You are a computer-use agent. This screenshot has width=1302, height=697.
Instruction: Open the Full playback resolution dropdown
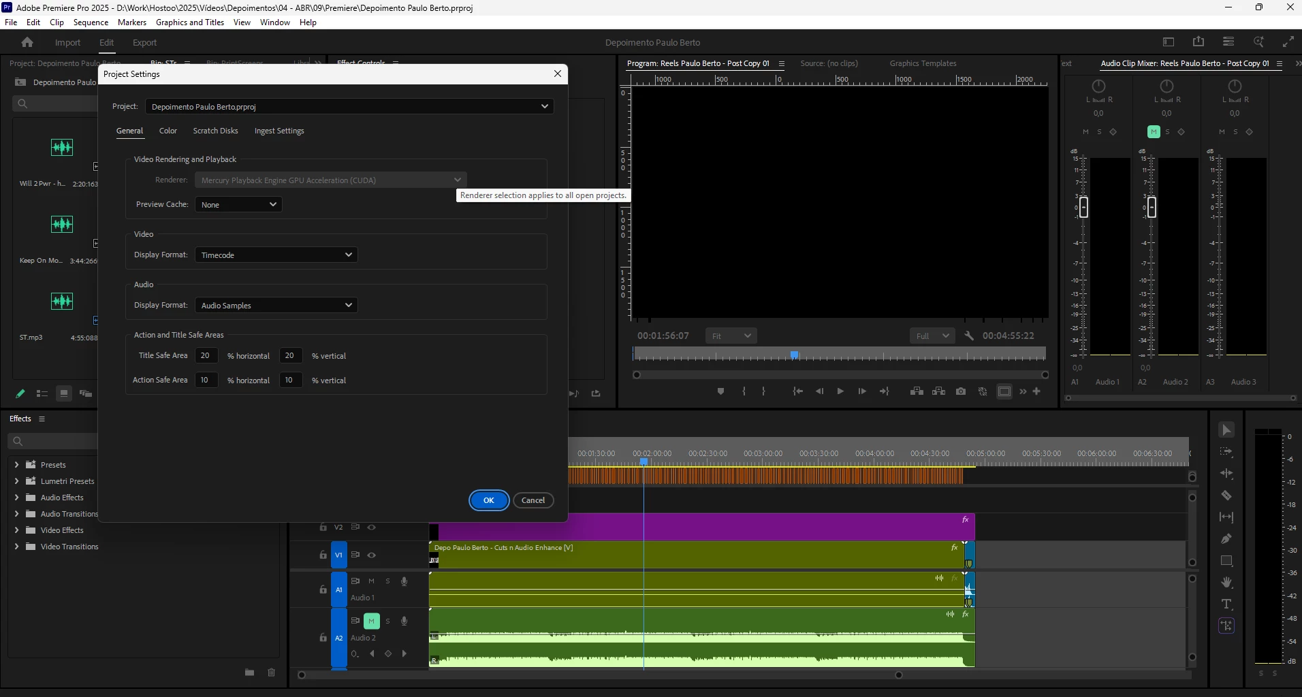click(x=932, y=336)
